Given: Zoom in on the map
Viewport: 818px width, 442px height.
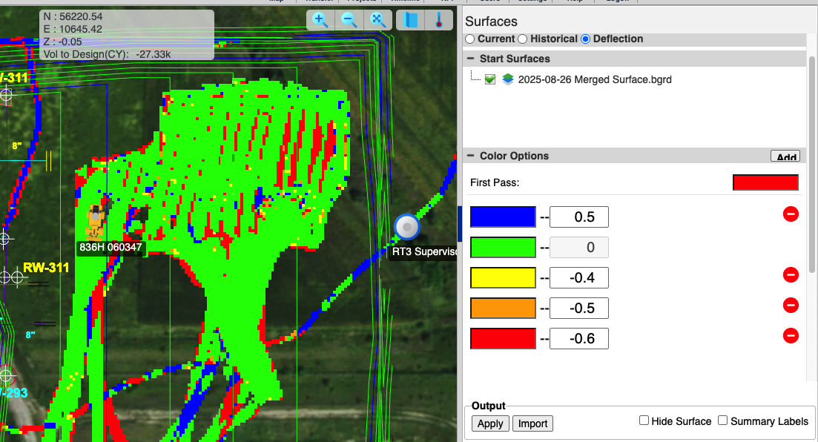Looking at the screenshot, I should tap(320, 20).
